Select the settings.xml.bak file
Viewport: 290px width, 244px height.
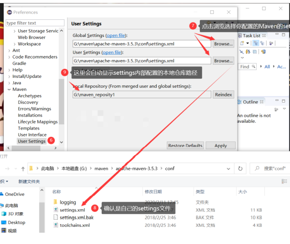point(76,218)
